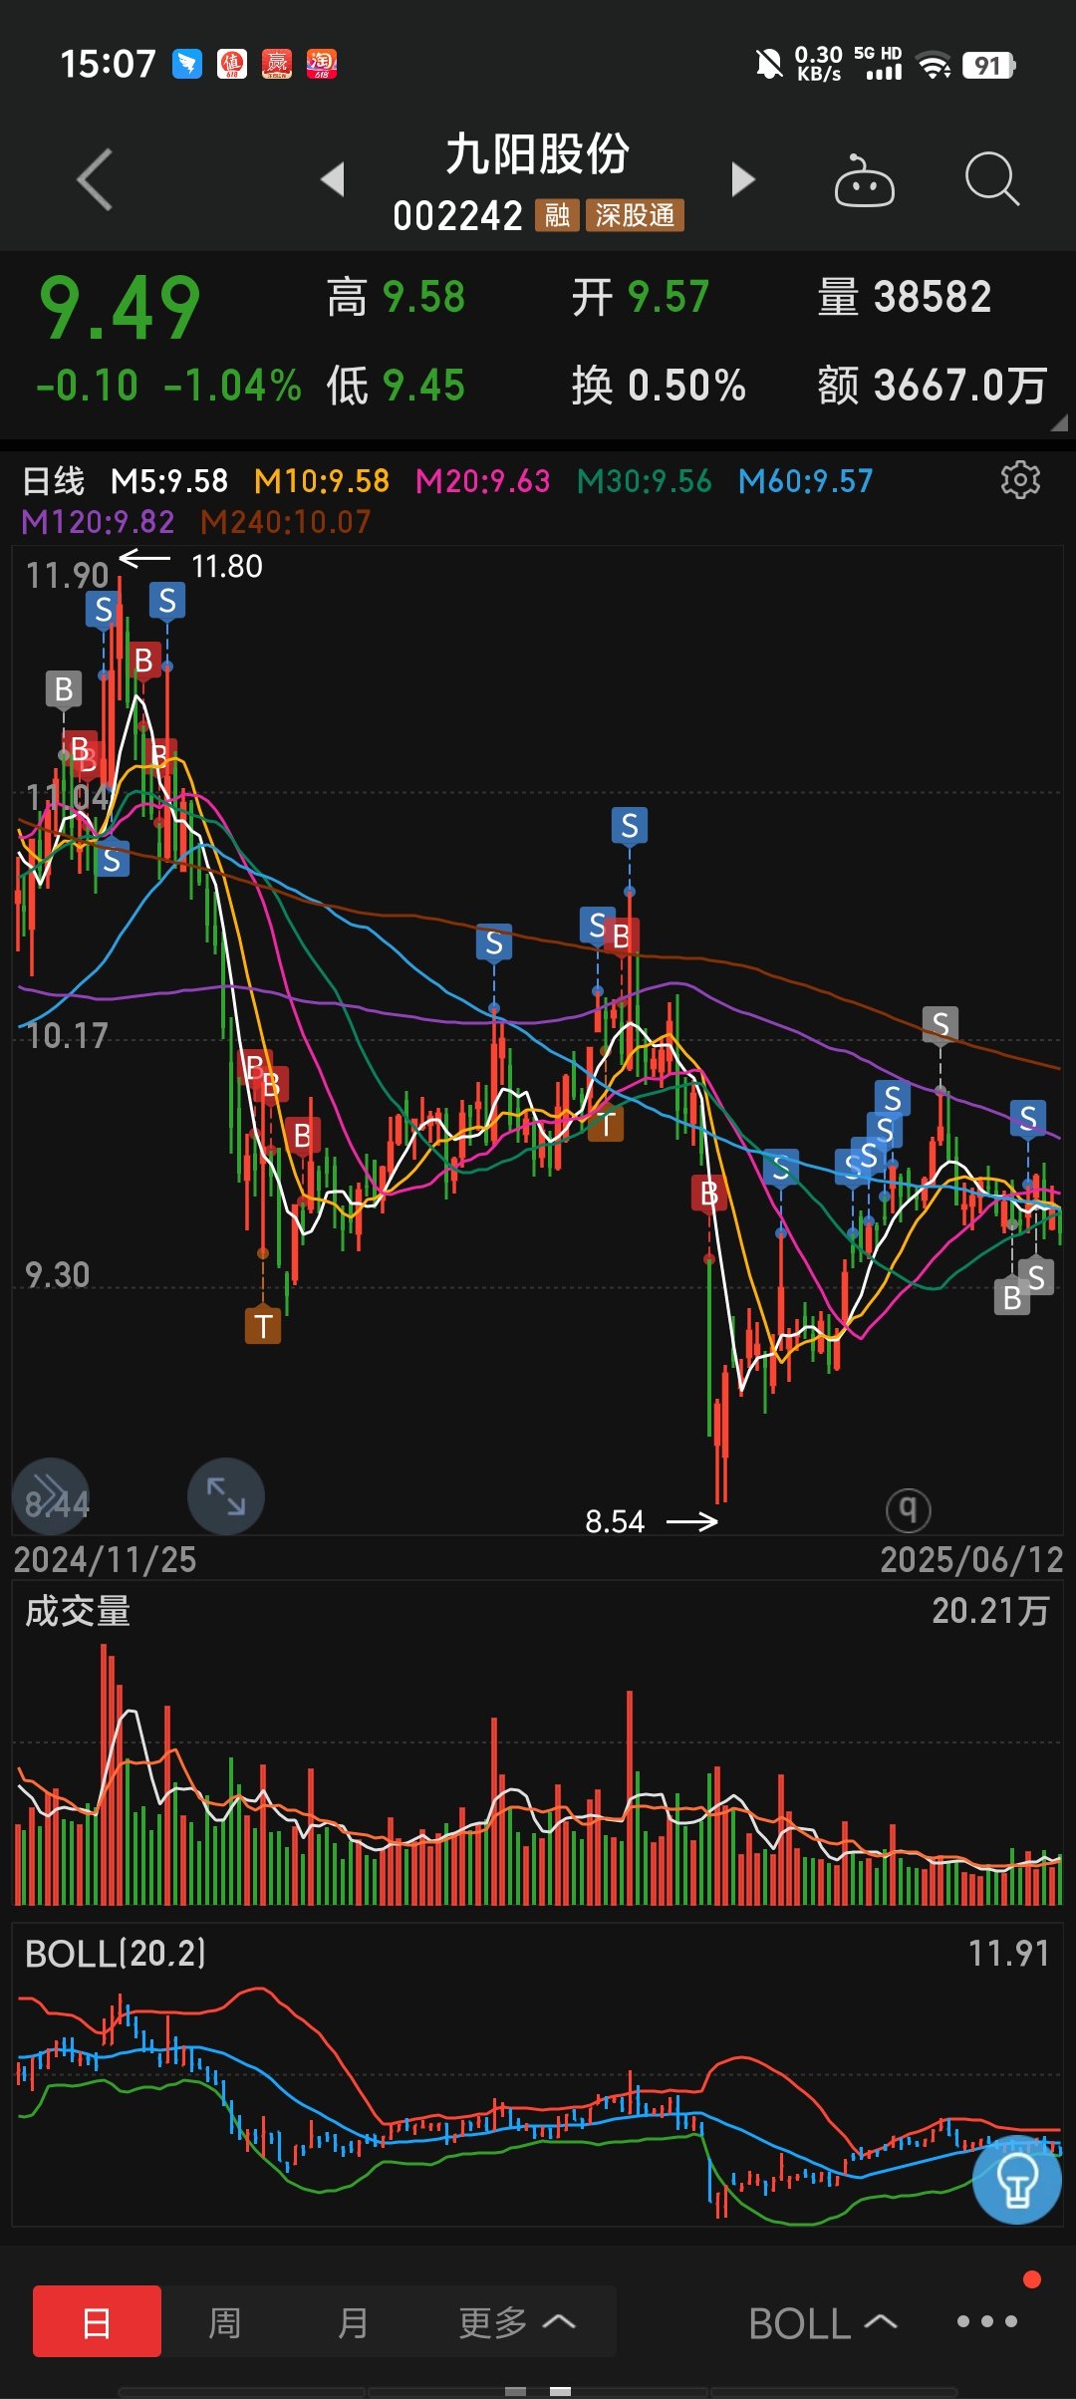Tap the turnover rate 换 0.50%

[x=659, y=386]
